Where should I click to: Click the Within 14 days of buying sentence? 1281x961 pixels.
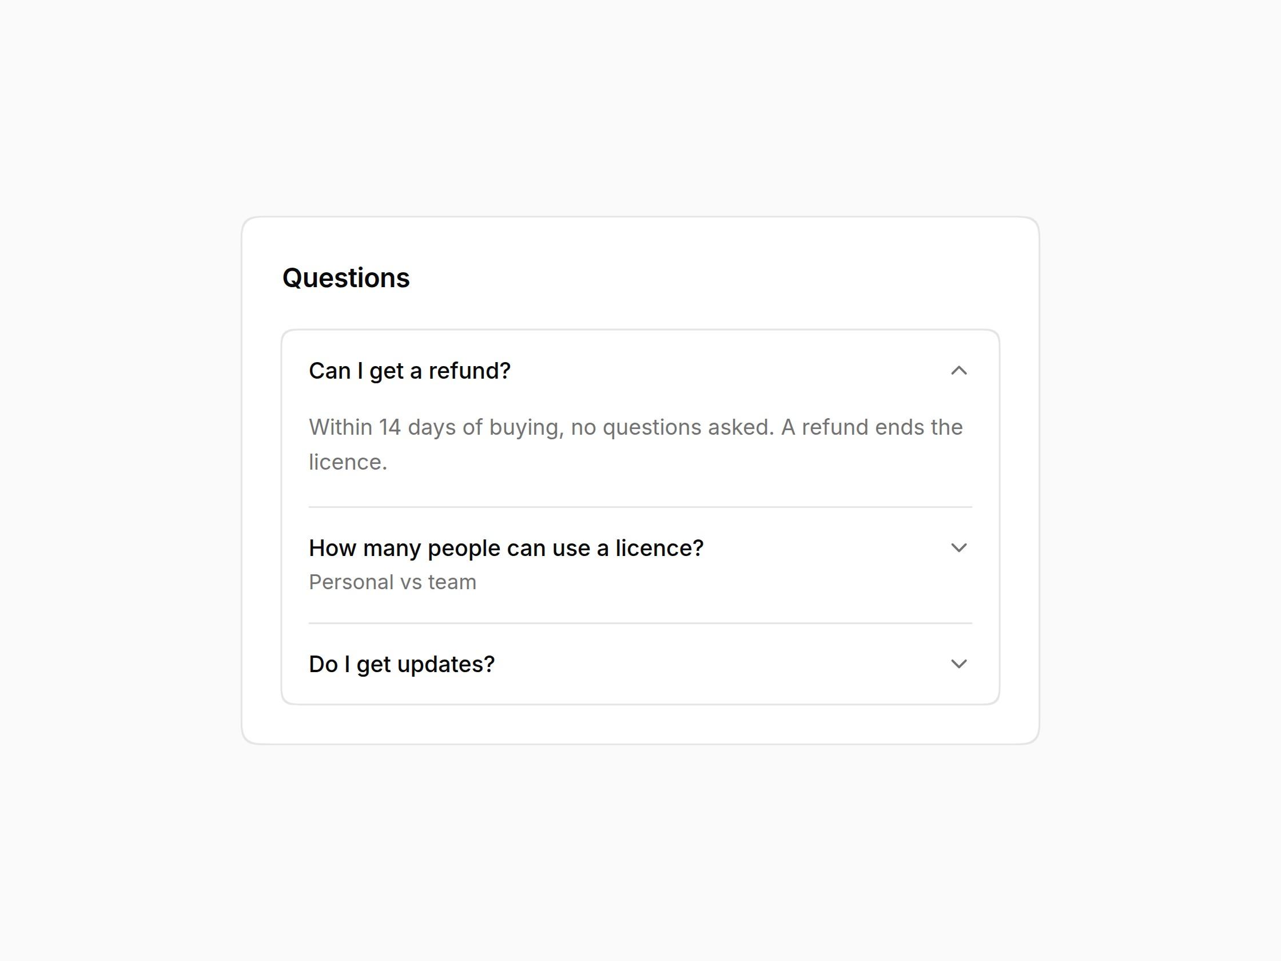(x=542, y=427)
